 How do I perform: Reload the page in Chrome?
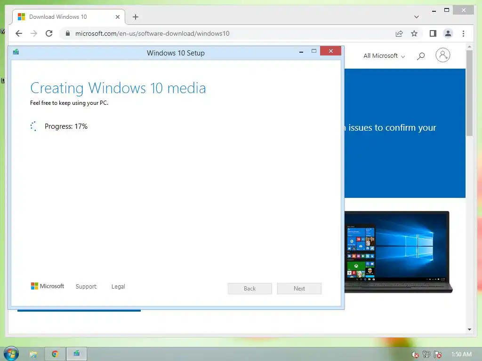[49, 33]
